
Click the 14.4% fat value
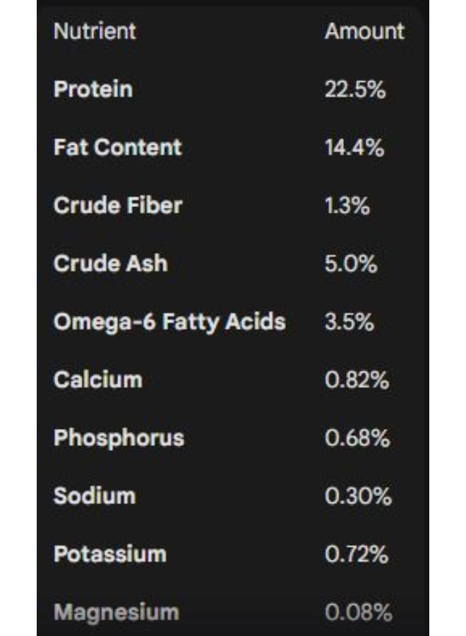click(354, 148)
